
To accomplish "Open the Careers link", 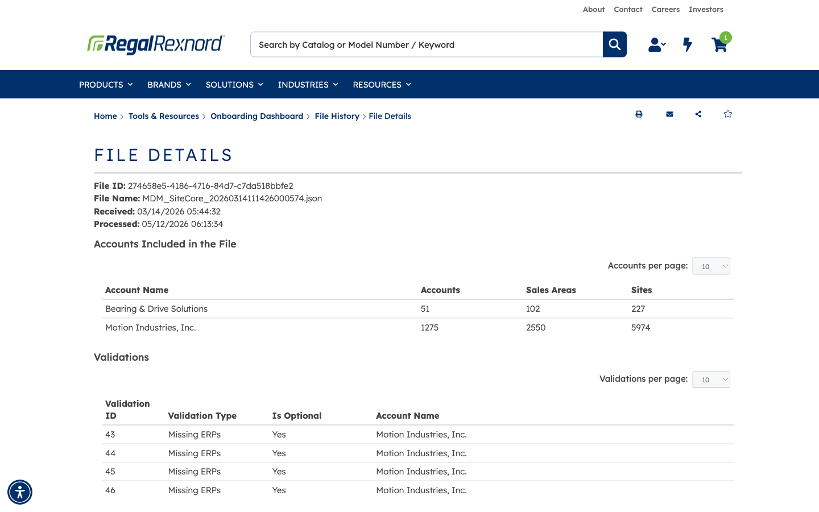I will pyautogui.click(x=665, y=10).
